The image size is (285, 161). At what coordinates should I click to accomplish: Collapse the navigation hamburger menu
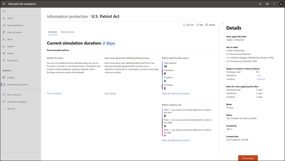(4, 11)
